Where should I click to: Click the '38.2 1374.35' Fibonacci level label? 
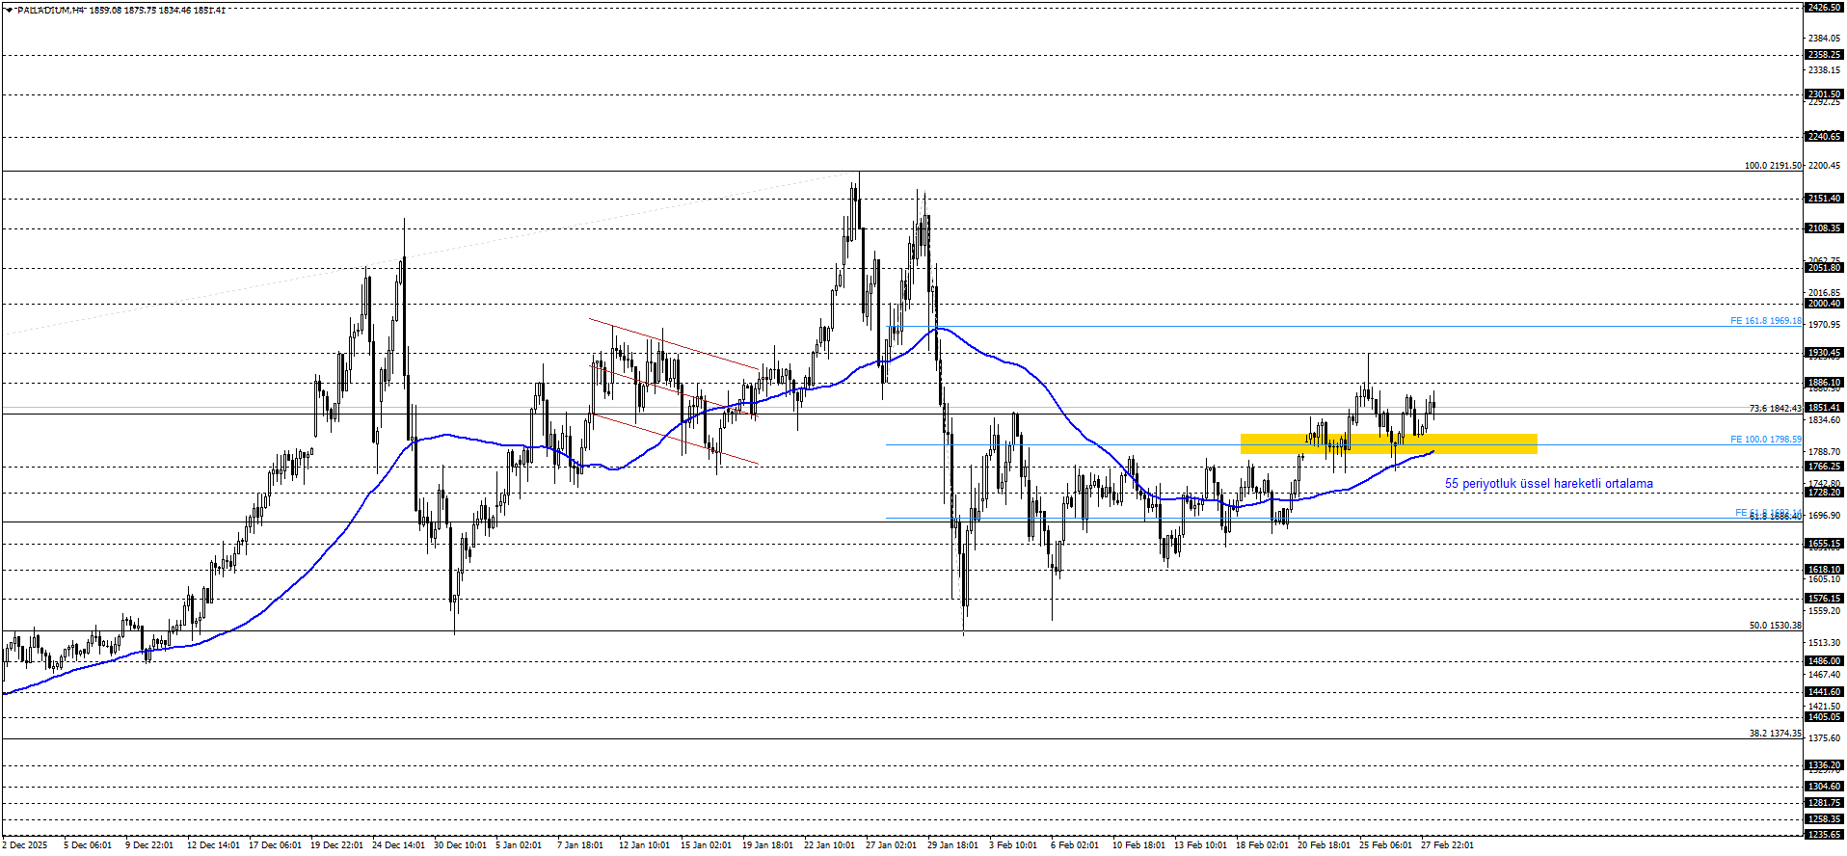point(1775,734)
